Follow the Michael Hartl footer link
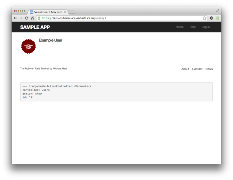The height and width of the screenshot is (180, 233). coord(60,69)
